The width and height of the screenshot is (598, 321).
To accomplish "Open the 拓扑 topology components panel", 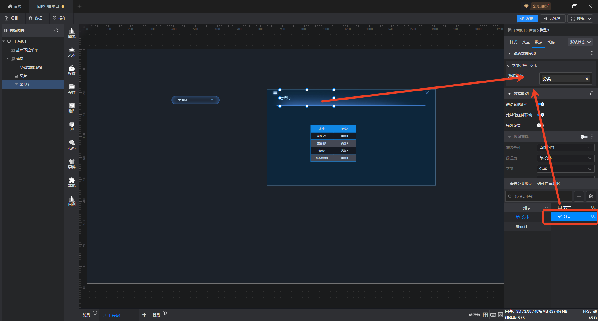I will (72, 145).
